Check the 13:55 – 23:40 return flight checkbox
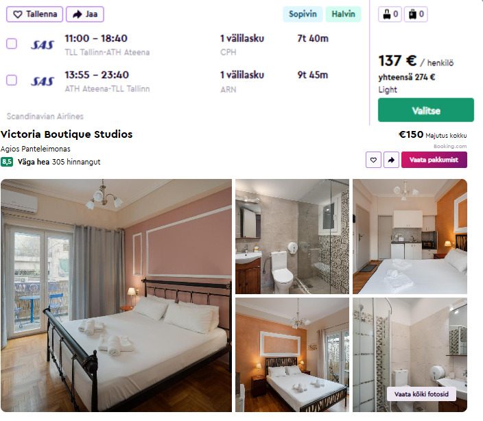 [x=12, y=80]
